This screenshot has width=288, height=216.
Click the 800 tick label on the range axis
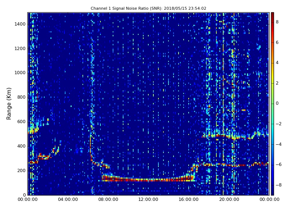(x=21, y=97)
